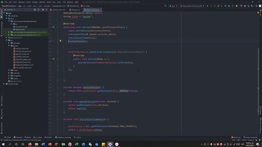Expand the menu resource folder

tap(9, 70)
